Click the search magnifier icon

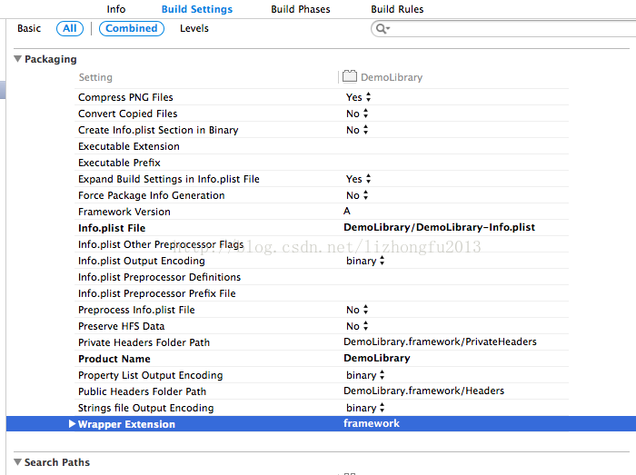pos(383,29)
